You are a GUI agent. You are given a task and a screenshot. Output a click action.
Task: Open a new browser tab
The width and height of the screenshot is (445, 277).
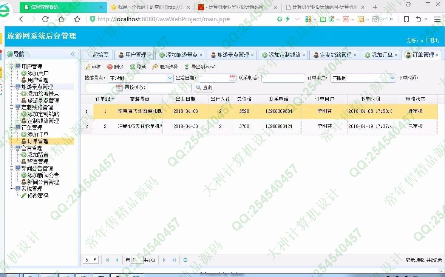point(375,7)
